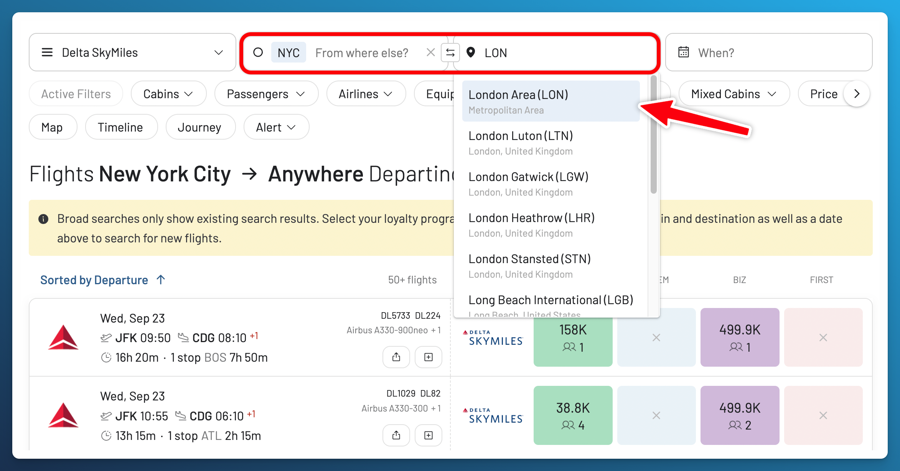Expand the Airlines filter
The height and width of the screenshot is (471, 900).
pyautogui.click(x=366, y=94)
